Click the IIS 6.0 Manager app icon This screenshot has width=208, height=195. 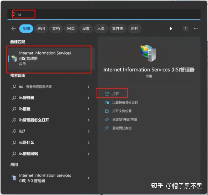point(14,178)
